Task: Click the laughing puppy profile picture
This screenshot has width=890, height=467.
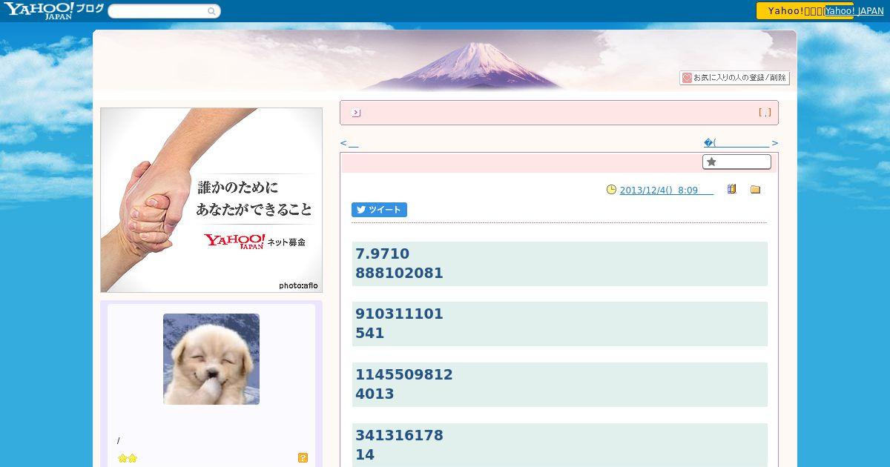Action: pyautogui.click(x=211, y=359)
